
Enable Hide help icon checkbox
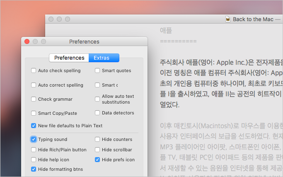pos(34,160)
